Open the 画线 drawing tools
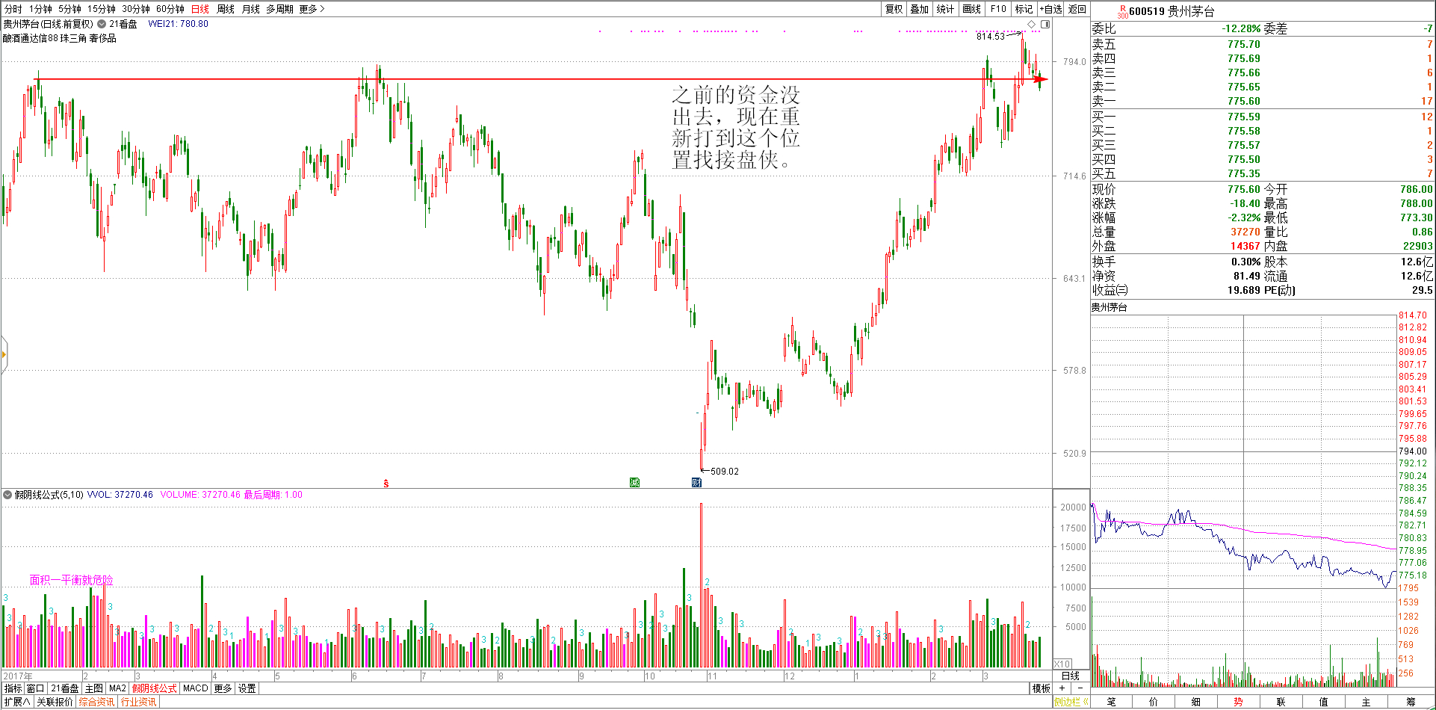 972,9
